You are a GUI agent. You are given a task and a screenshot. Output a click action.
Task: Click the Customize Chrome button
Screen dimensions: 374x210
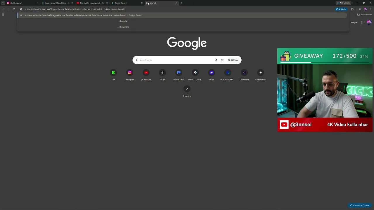(x=360, y=205)
